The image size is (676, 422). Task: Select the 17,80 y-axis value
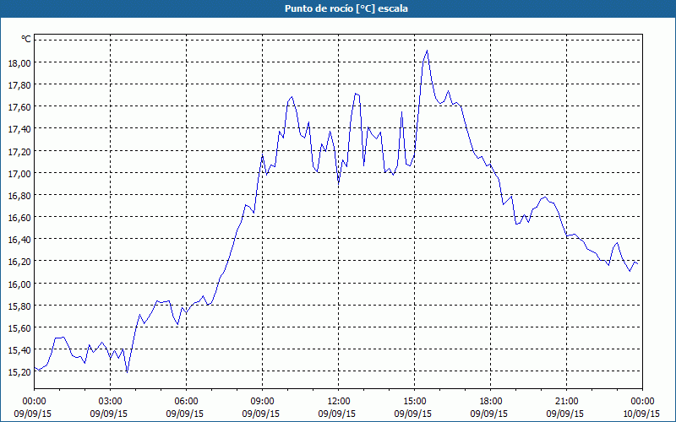(19, 85)
